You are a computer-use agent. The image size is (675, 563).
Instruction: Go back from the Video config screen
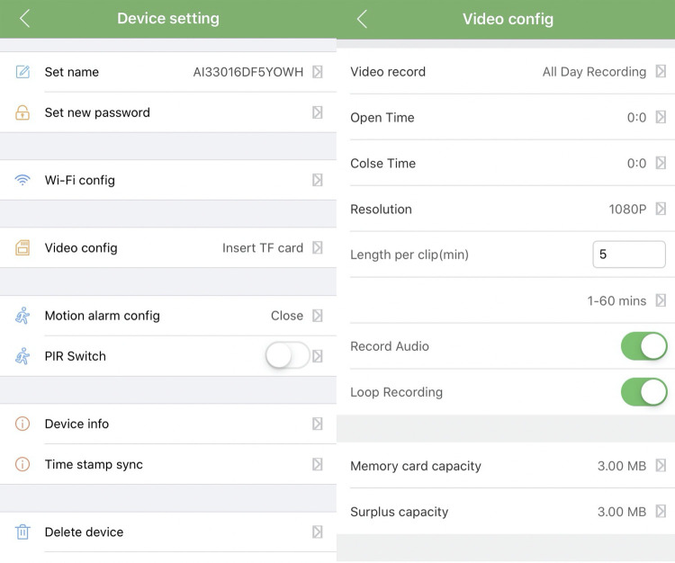362,20
